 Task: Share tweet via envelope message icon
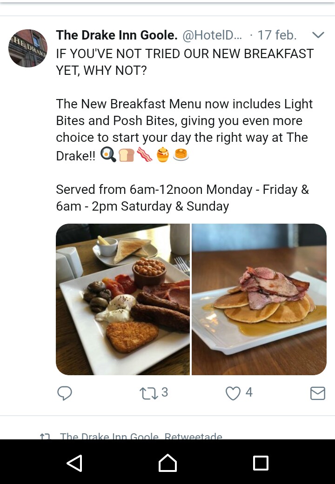pos(317,394)
